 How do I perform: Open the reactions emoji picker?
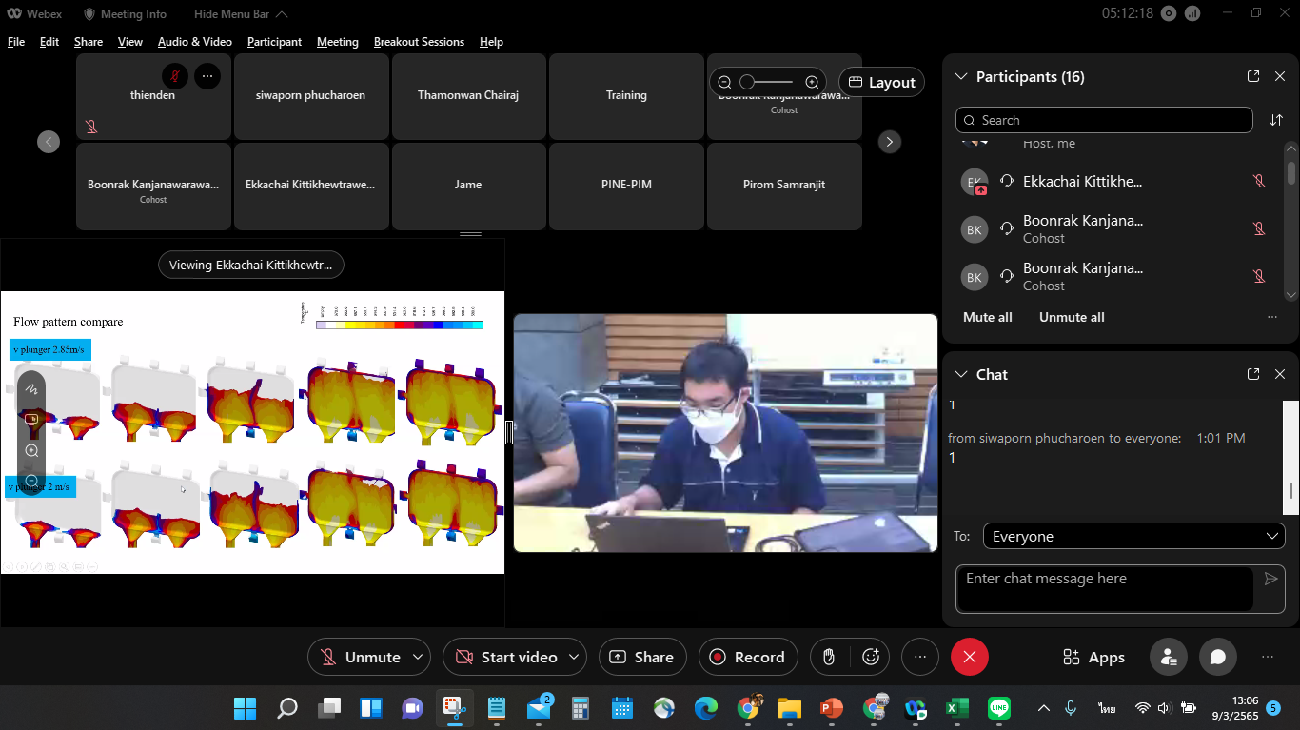[x=871, y=657]
